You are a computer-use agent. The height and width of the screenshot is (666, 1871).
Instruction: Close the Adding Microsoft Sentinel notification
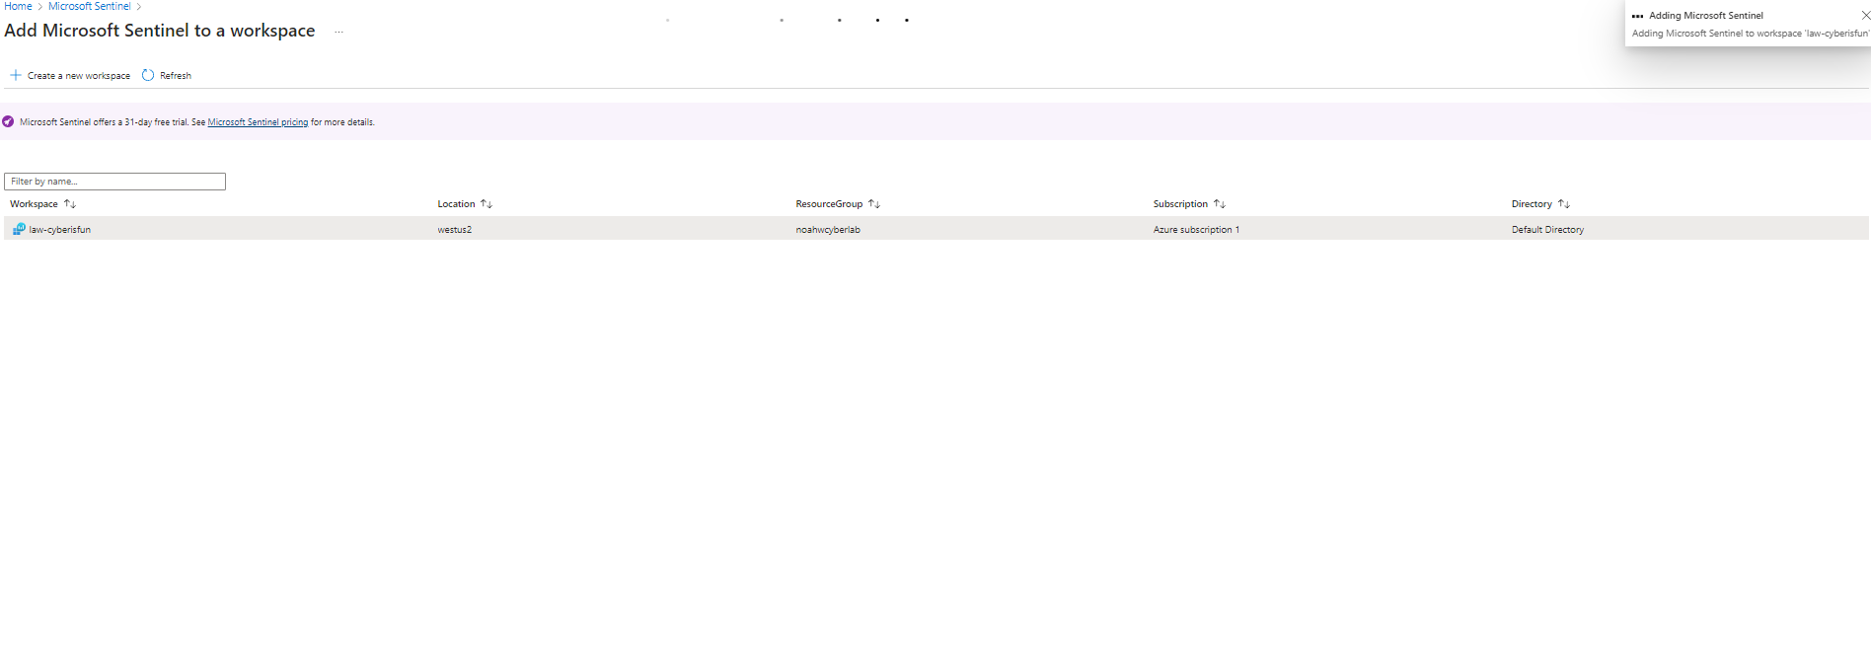(x=1865, y=15)
